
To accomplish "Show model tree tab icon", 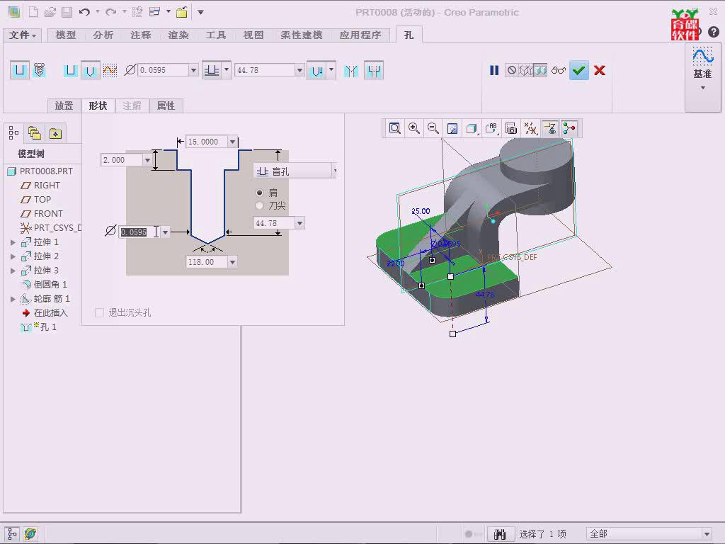I will [14, 133].
